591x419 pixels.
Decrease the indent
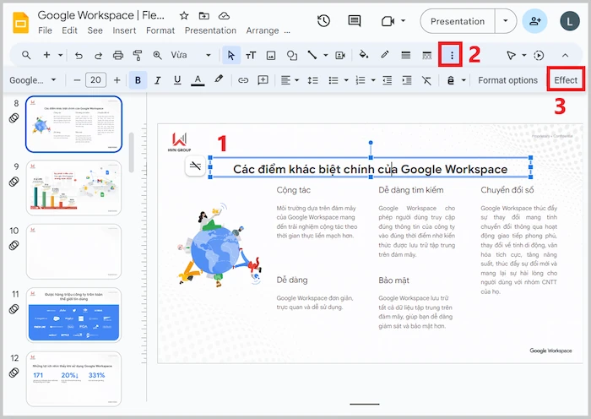[387, 80]
